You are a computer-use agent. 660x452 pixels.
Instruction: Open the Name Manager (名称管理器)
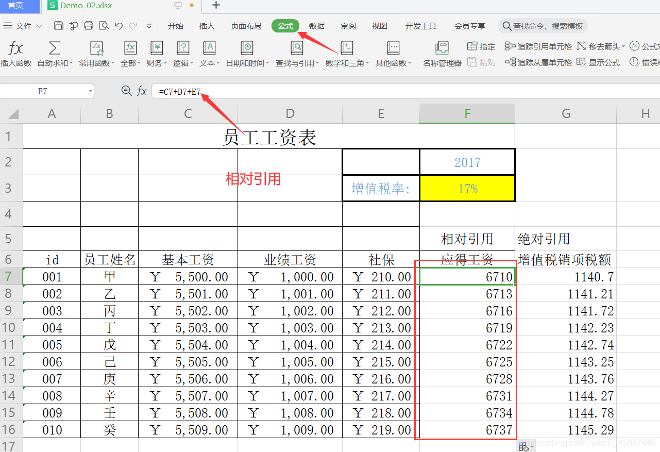pyautogui.click(x=442, y=54)
